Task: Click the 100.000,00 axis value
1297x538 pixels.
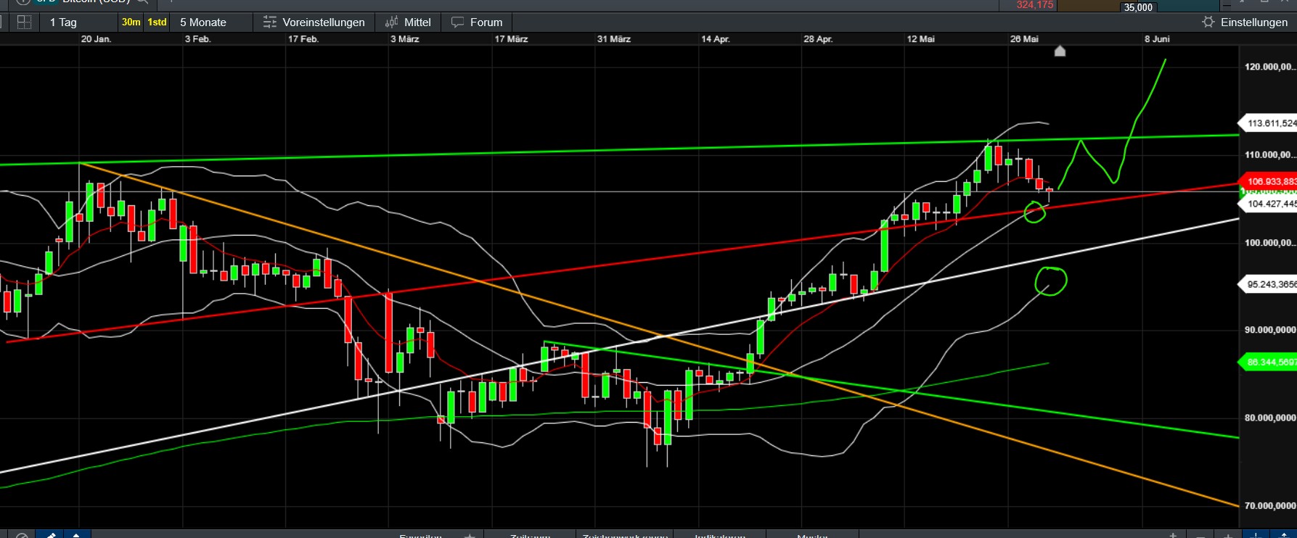Action: pos(1269,242)
